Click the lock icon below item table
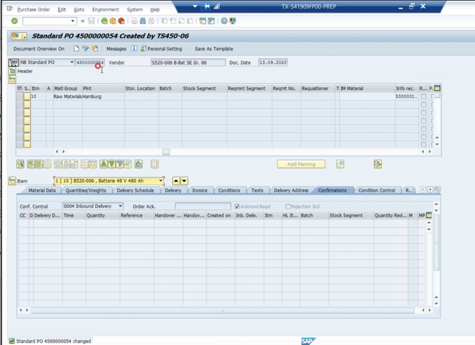 tap(66, 164)
